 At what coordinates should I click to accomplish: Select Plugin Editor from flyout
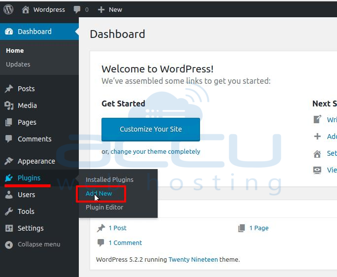tap(104, 208)
